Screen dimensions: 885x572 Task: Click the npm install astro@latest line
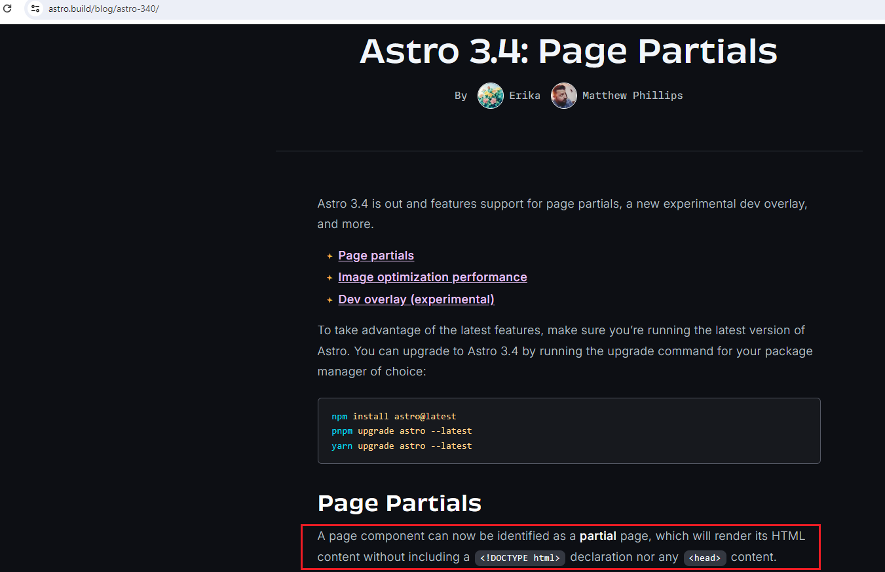click(x=394, y=416)
